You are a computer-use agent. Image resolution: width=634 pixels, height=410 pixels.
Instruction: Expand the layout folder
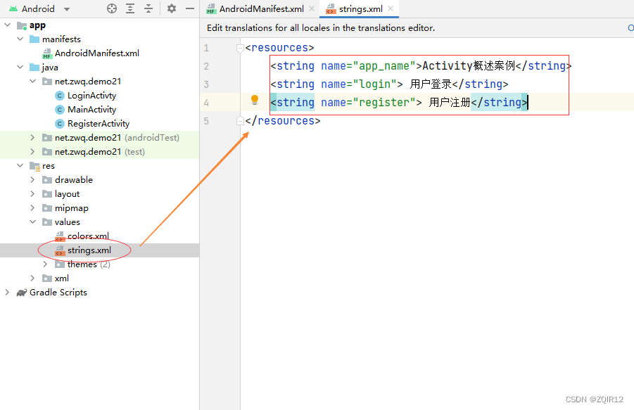tap(33, 194)
